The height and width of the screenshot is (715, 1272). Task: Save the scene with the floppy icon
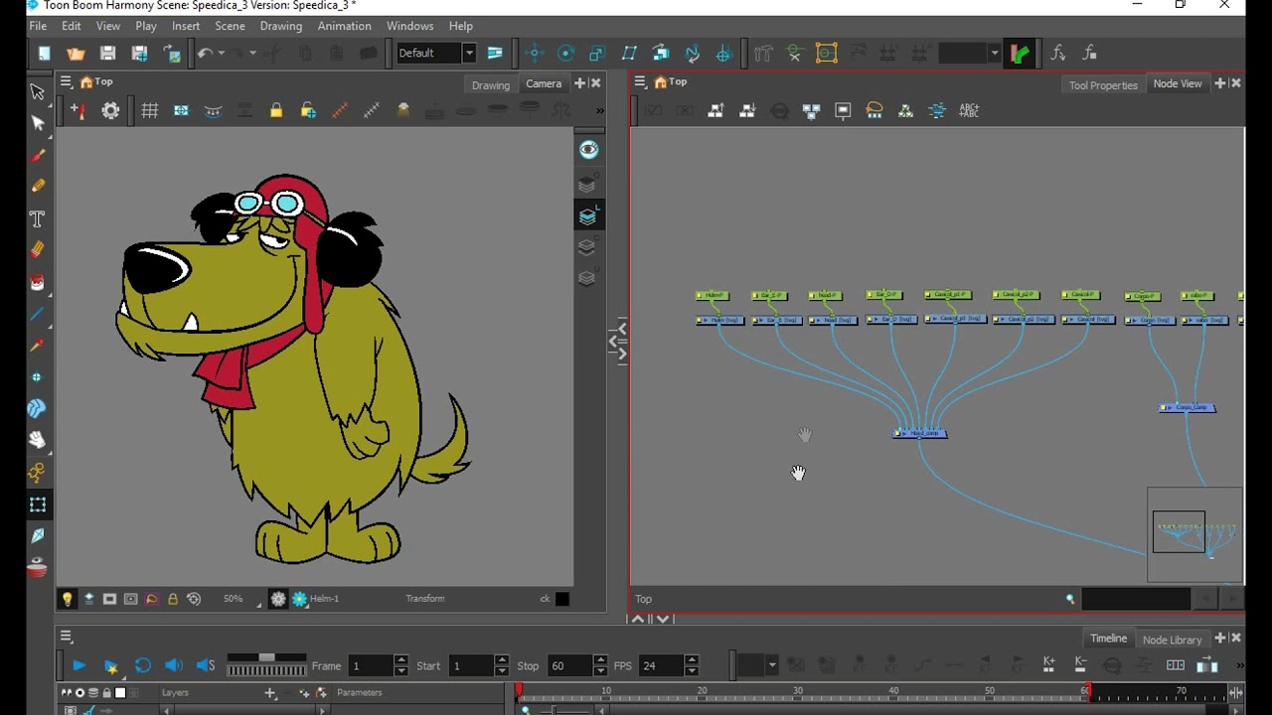(x=107, y=54)
